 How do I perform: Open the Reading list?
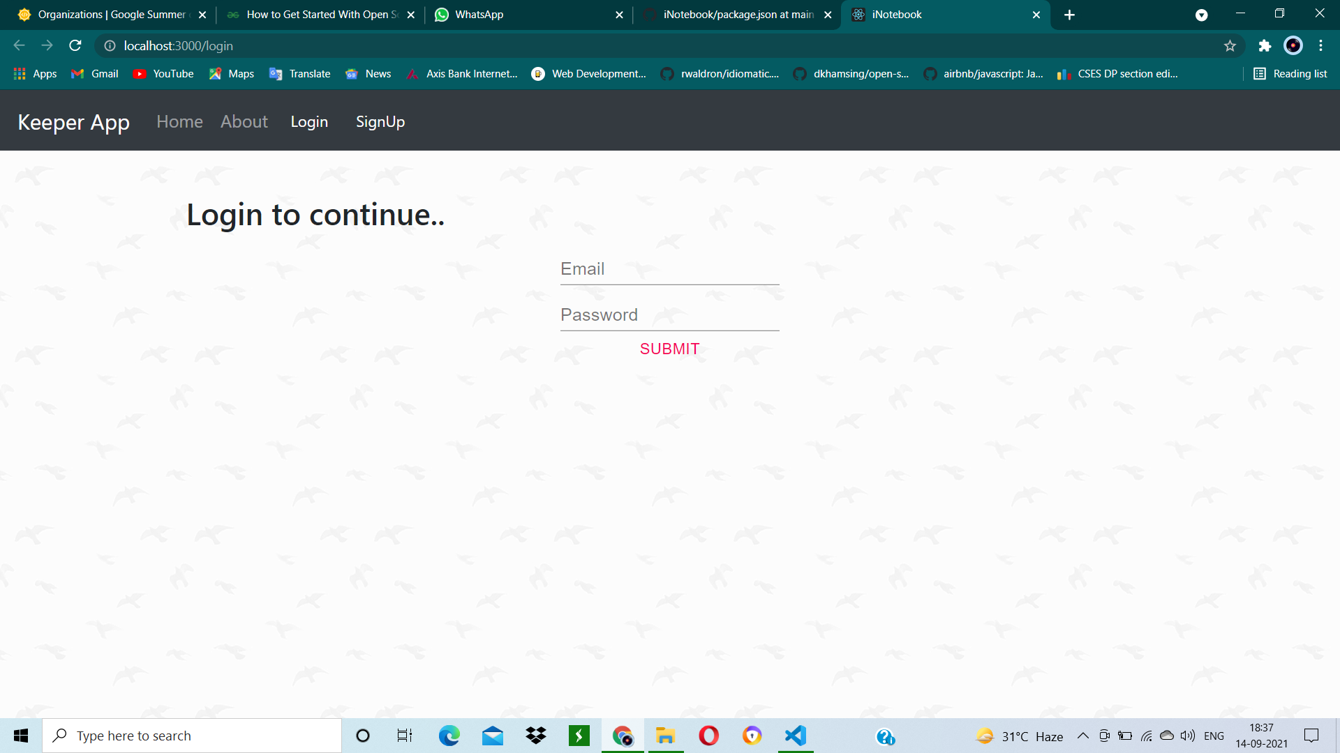coord(1290,73)
